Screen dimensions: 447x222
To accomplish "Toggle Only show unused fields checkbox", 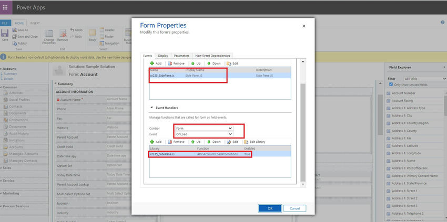I will (x=391, y=84).
